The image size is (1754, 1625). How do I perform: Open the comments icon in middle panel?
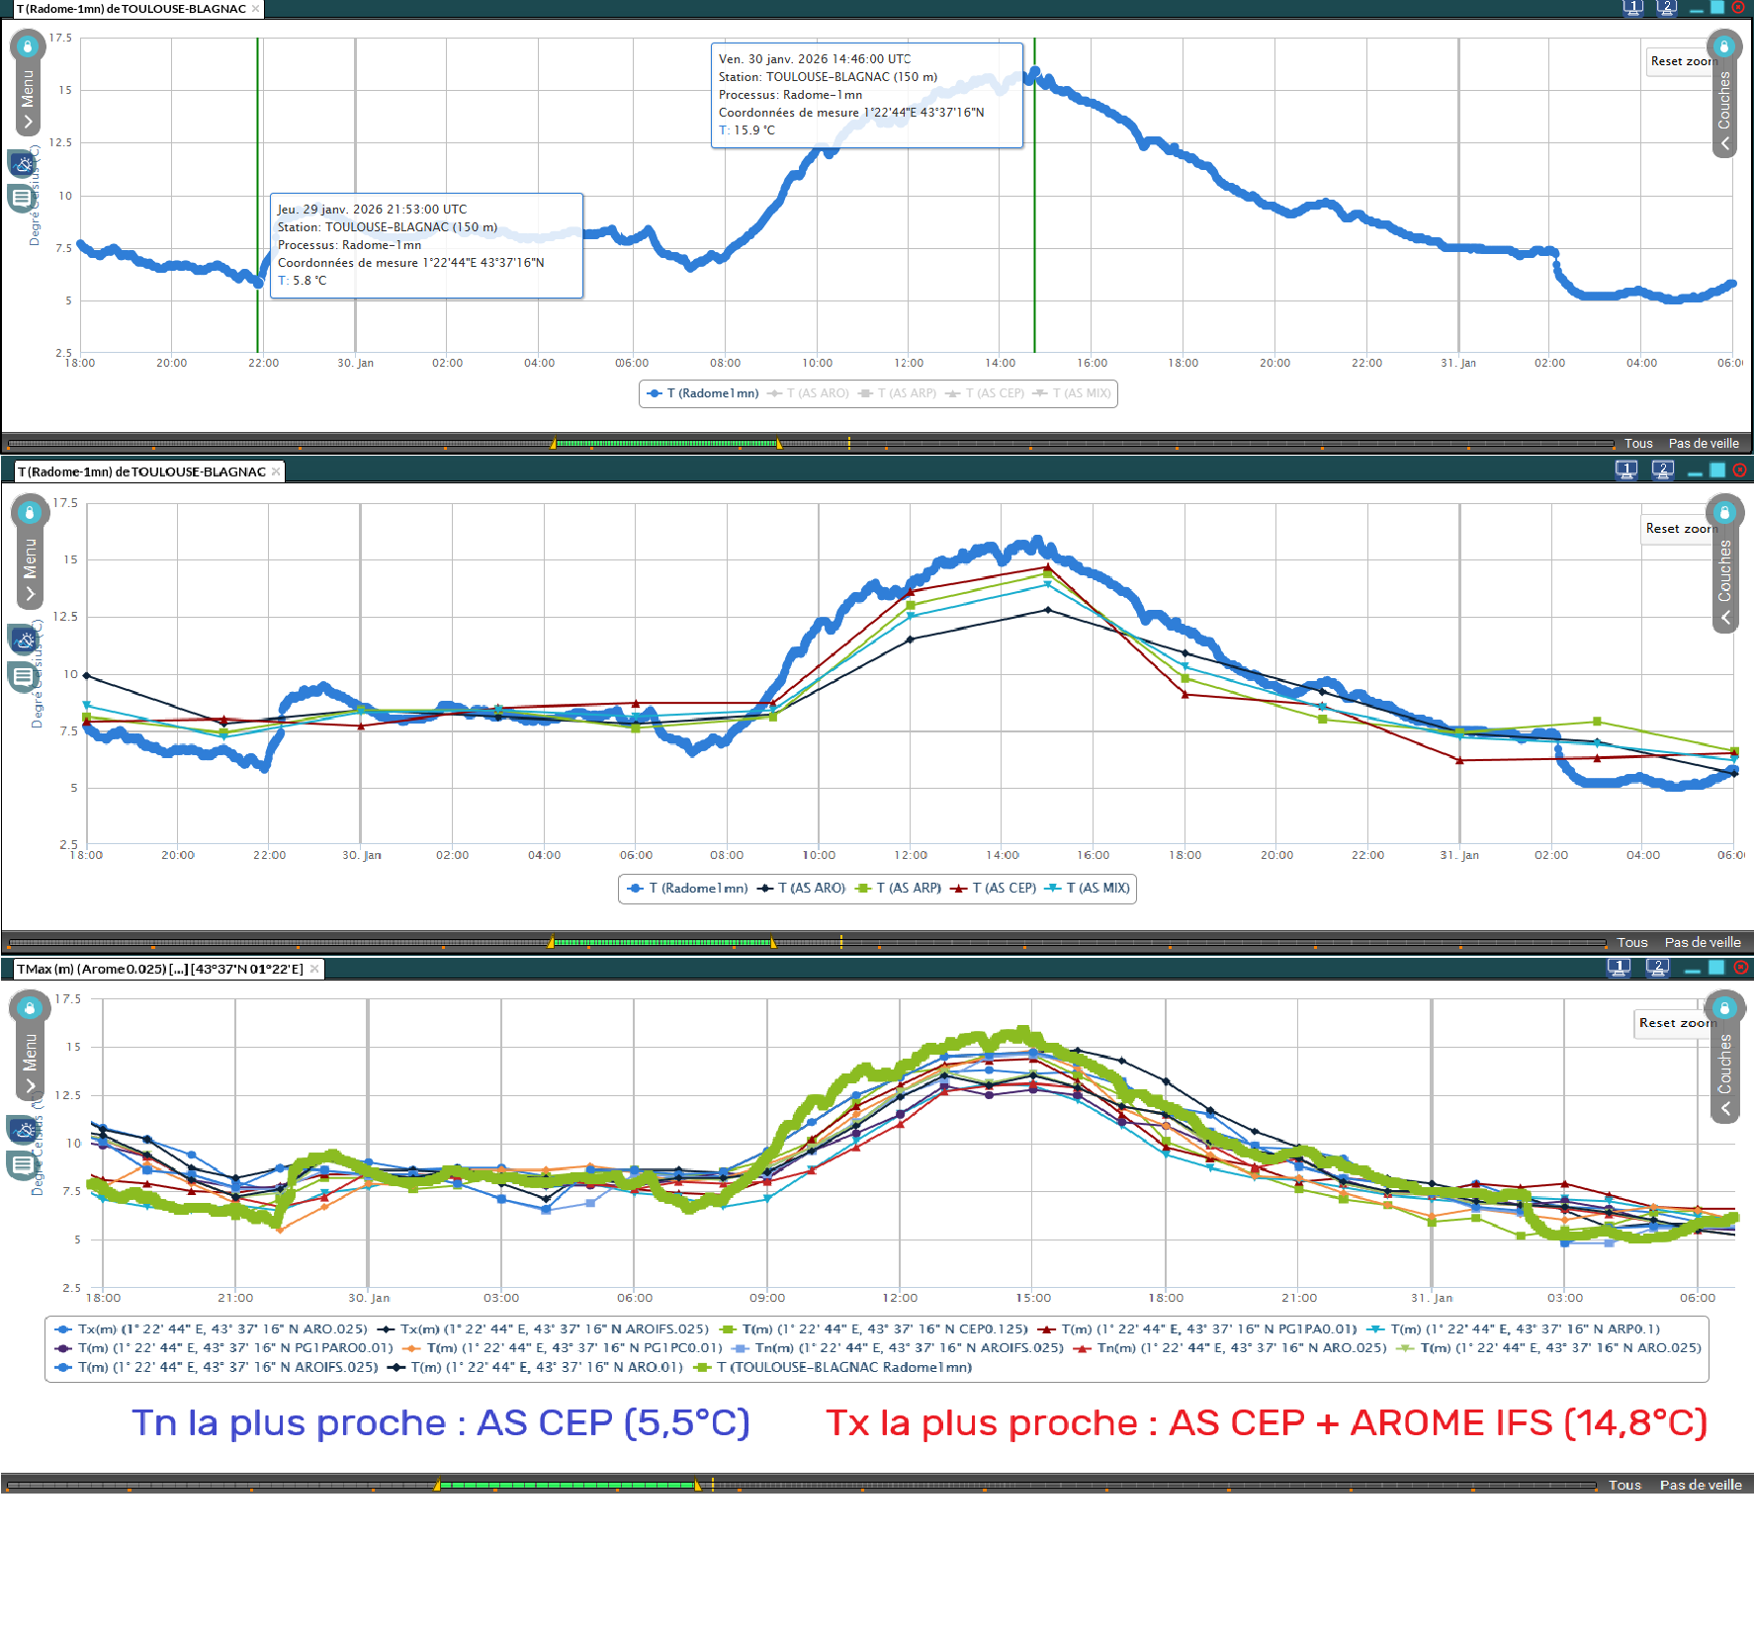(22, 677)
